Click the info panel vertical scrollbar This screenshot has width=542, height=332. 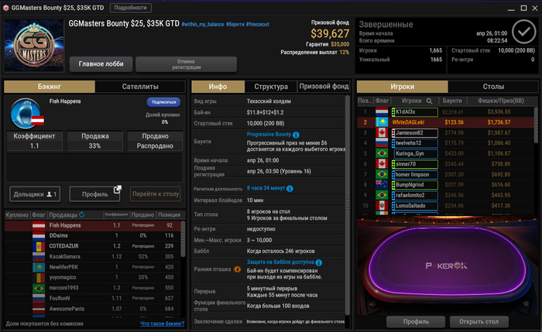[347, 204]
